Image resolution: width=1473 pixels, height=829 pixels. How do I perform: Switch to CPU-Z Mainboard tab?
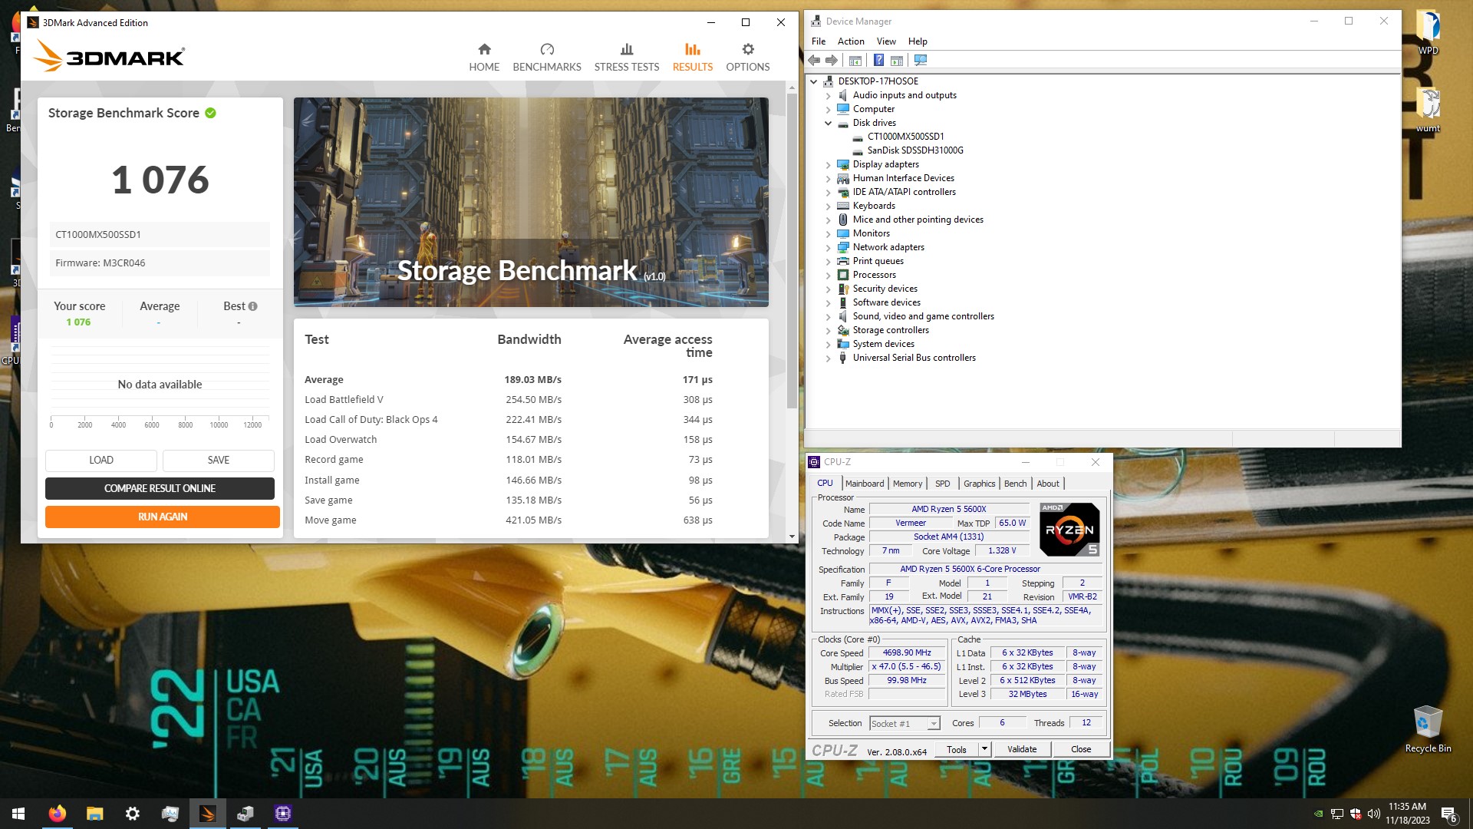pyautogui.click(x=865, y=484)
